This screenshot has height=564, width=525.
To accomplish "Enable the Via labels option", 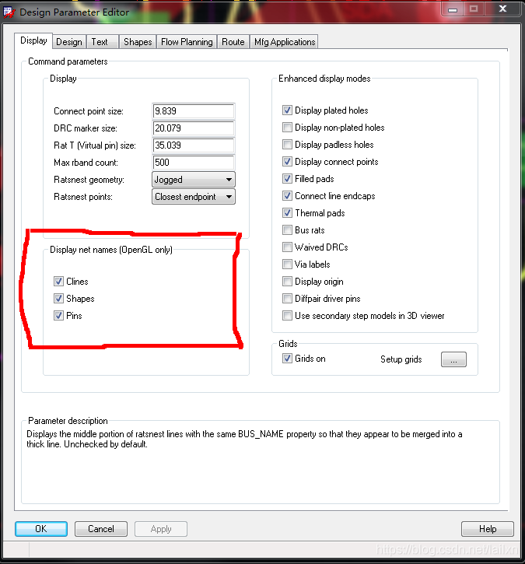I will [x=288, y=264].
